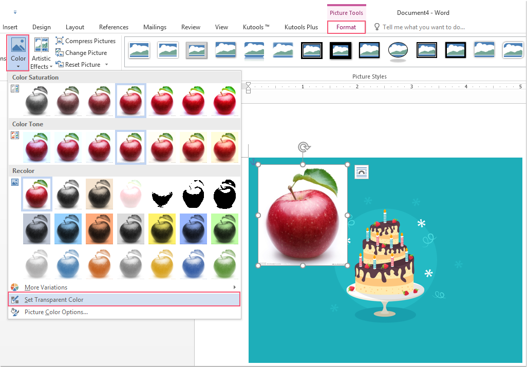The image size is (527, 367).
Task: Select Compress Pictures
Action: click(x=85, y=41)
